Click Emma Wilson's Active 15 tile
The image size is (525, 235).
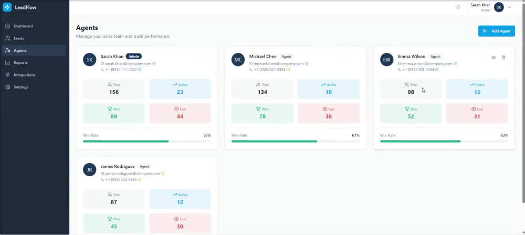[x=477, y=89]
